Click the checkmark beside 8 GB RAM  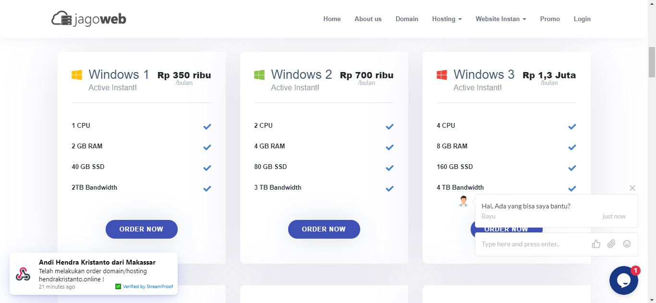(x=572, y=147)
